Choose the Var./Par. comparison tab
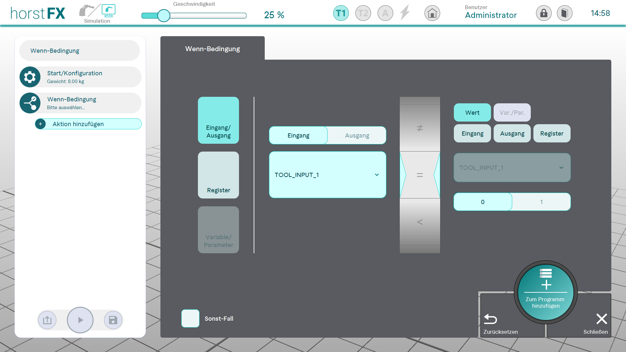The image size is (626, 352). point(512,112)
